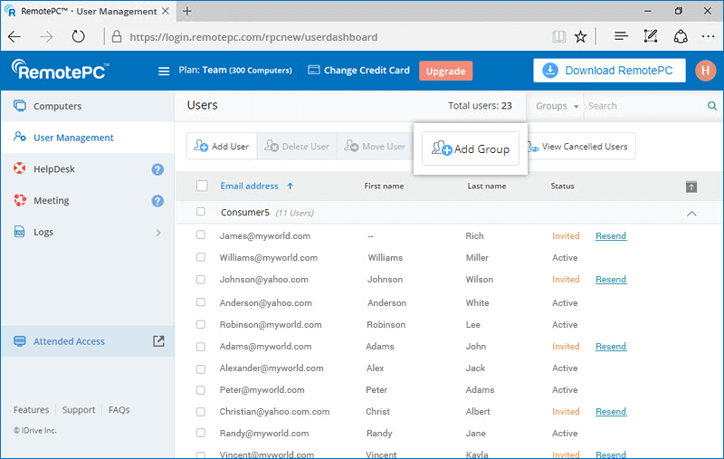Open Attended Access external link icon
The width and height of the screenshot is (724, 459).
[x=158, y=341]
